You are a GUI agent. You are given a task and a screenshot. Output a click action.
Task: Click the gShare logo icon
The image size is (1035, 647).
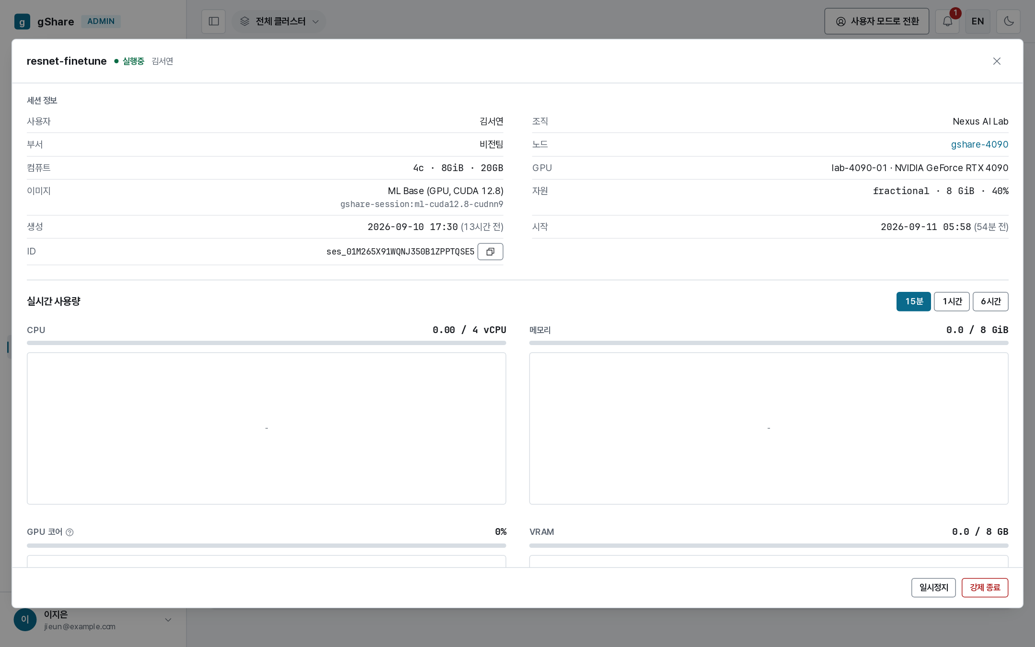coord(22,22)
